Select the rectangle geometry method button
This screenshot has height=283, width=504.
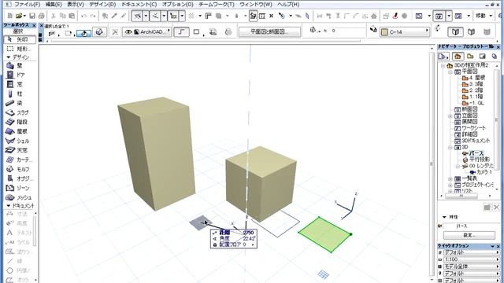(196, 31)
